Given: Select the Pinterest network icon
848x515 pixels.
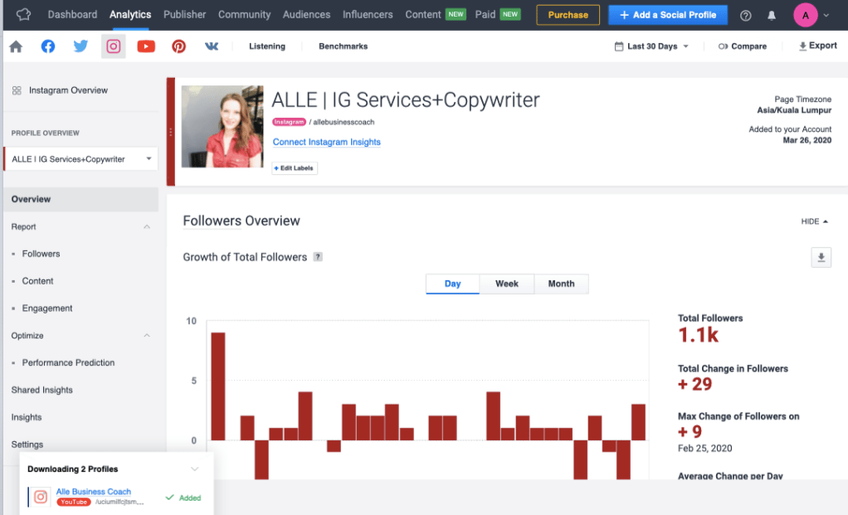Looking at the screenshot, I should [x=178, y=46].
